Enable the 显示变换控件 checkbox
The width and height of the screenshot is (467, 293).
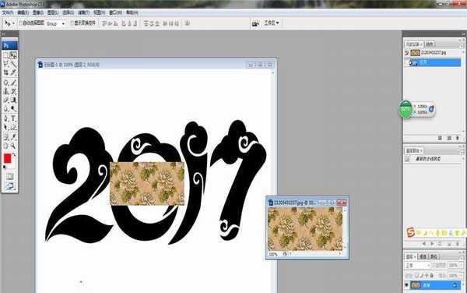pos(72,23)
